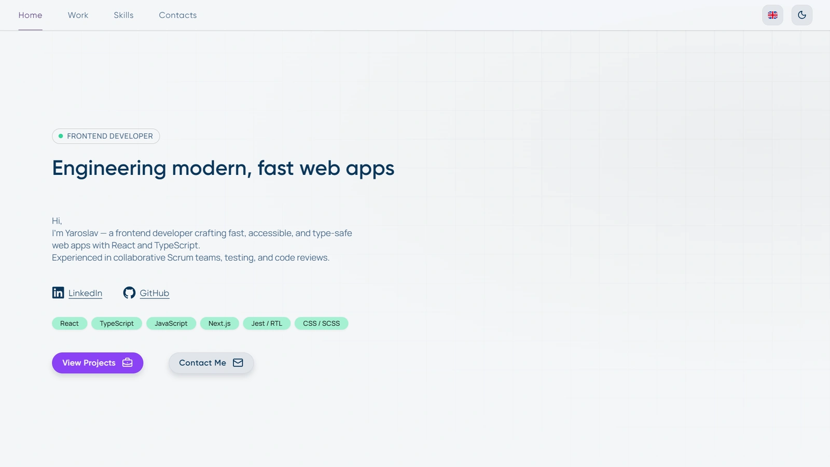Click the briefcase icon in View Projects
Image resolution: width=830 pixels, height=467 pixels.
tap(128, 363)
